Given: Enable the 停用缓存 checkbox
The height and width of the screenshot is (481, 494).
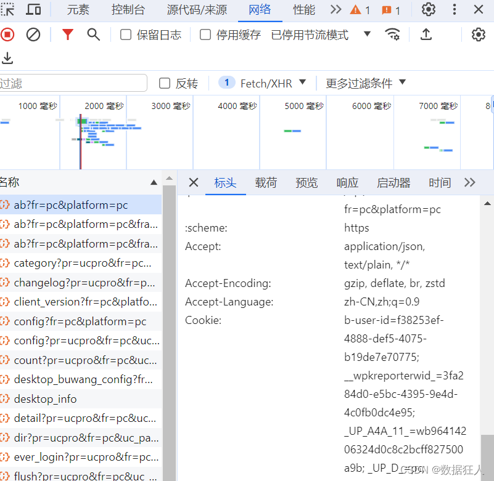Looking at the screenshot, I should 206,34.
